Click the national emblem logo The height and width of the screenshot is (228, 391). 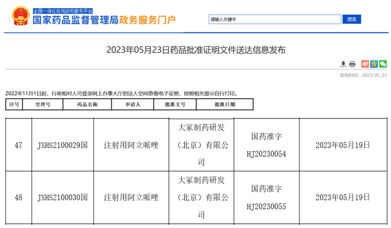tap(21, 16)
